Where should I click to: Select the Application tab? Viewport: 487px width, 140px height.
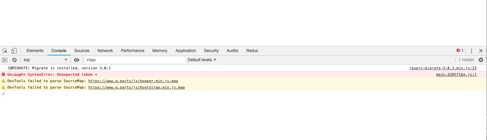pyautogui.click(x=186, y=51)
